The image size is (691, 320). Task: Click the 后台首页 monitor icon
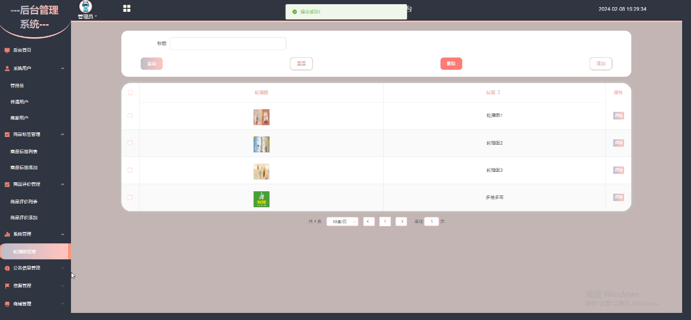[7, 50]
